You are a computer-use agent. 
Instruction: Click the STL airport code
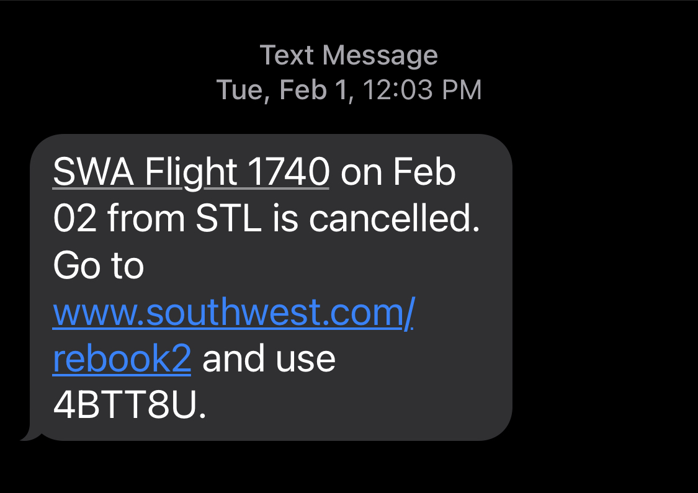point(228,219)
